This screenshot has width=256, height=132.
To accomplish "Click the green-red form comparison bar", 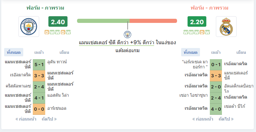I will 127,21.
